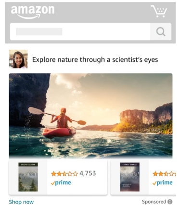
Task: Focus the Amazon search input field
Action: tap(80, 31)
